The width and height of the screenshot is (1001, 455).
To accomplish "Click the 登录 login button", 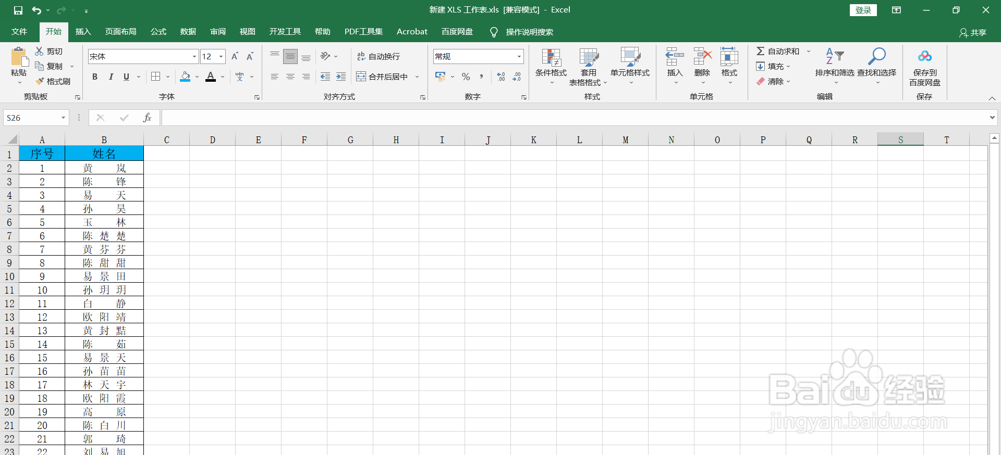I will click(863, 10).
